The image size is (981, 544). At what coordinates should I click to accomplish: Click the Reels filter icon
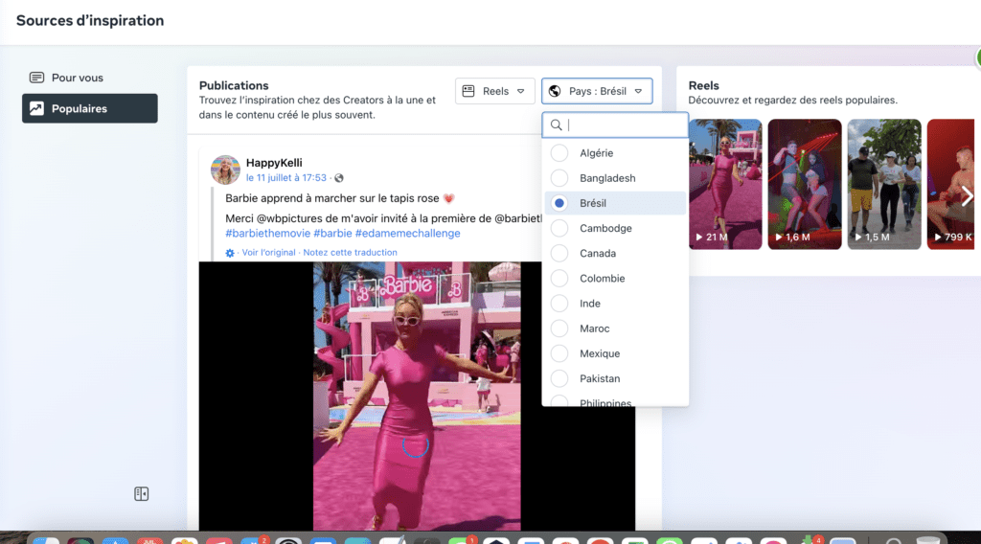(x=468, y=91)
